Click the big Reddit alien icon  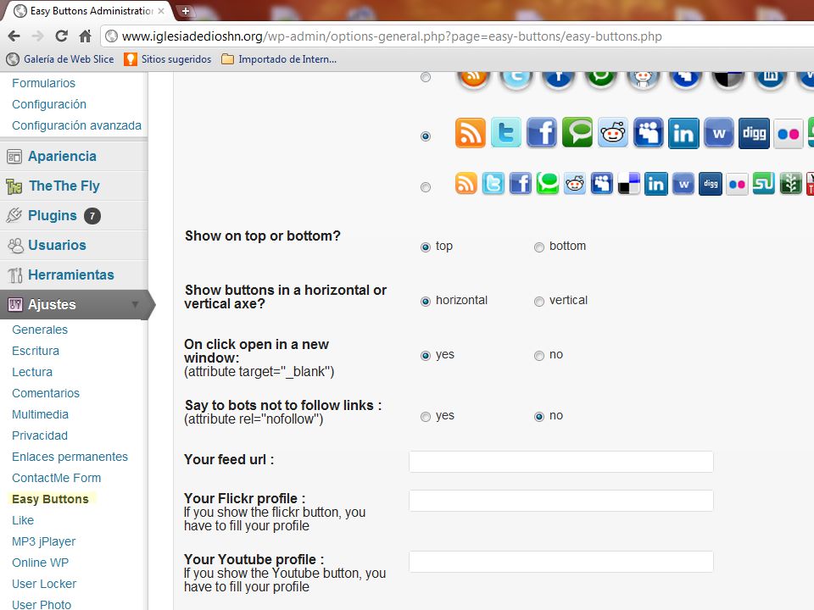click(612, 133)
